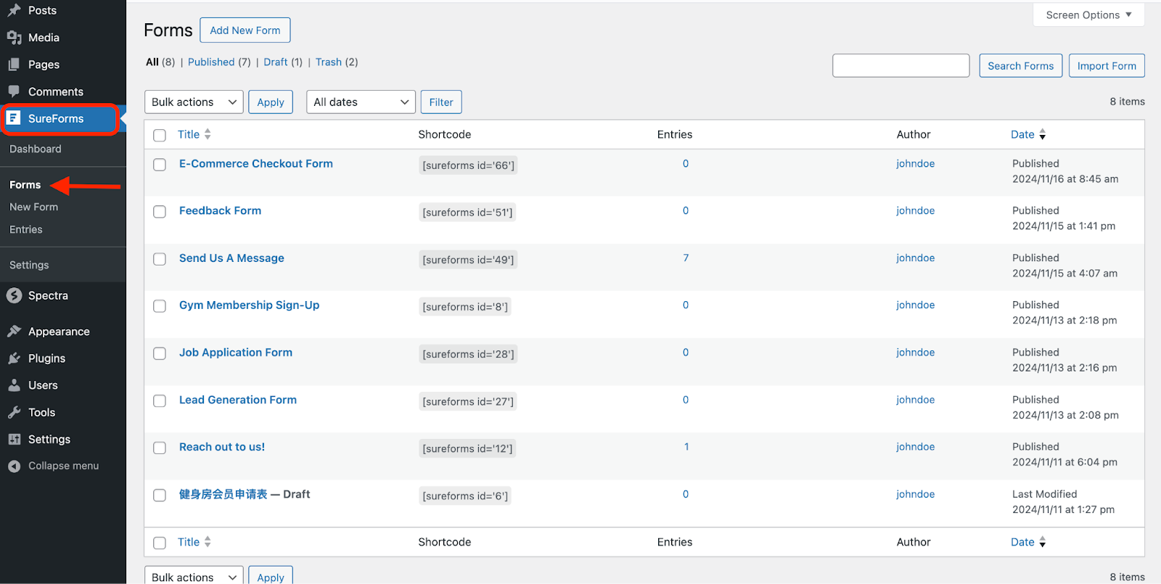Open Entries in the SureForms submenu
The width and height of the screenshot is (1161, 584).
pos(26,229)
